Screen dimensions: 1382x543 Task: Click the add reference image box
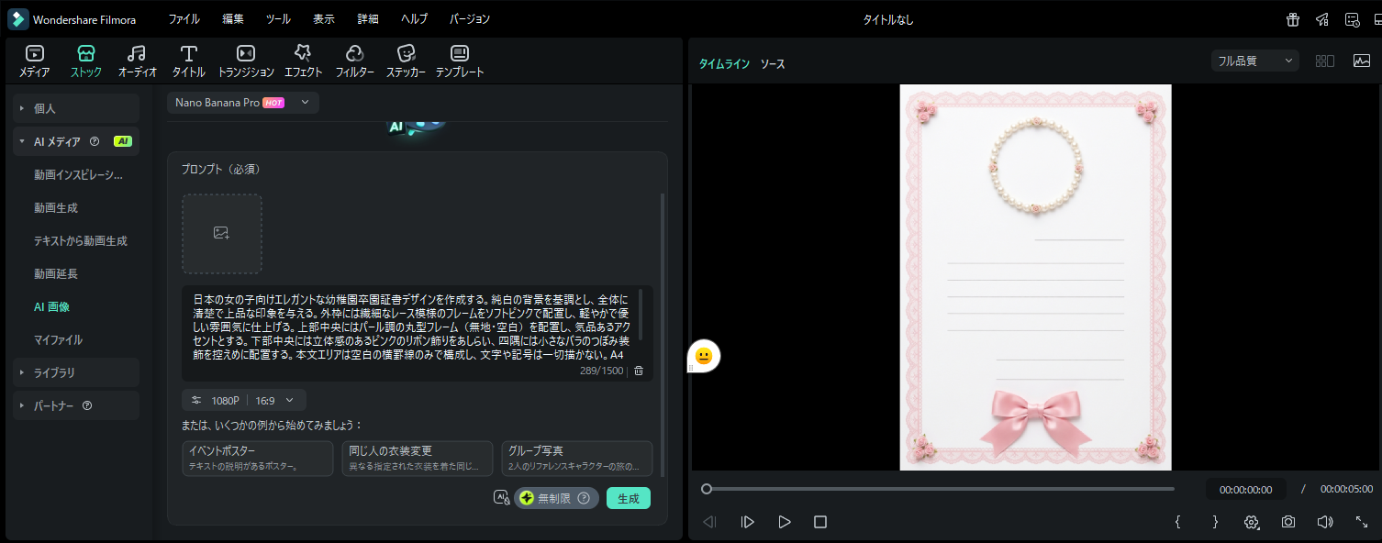pyautogui.click(x=221, y=234)
